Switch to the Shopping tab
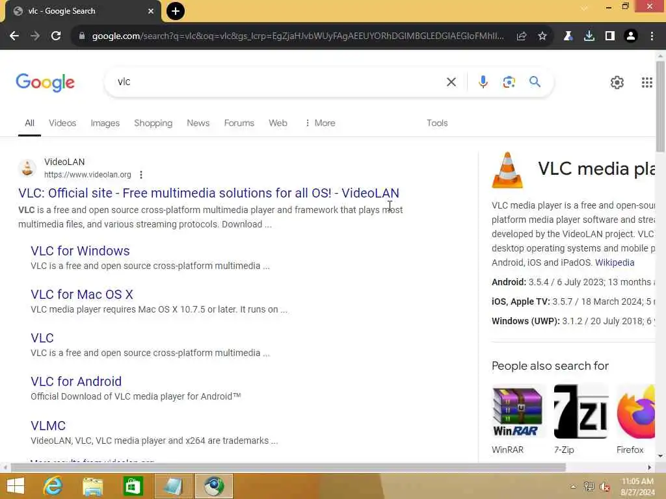 click(153, 123)
